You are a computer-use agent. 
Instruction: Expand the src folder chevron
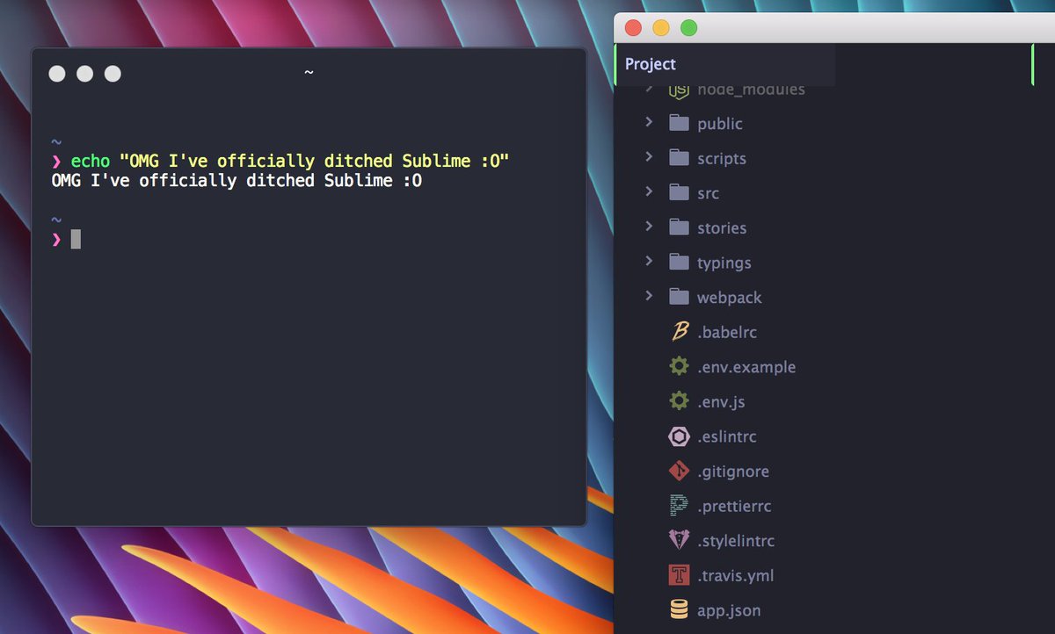click(x=649, y=191)
